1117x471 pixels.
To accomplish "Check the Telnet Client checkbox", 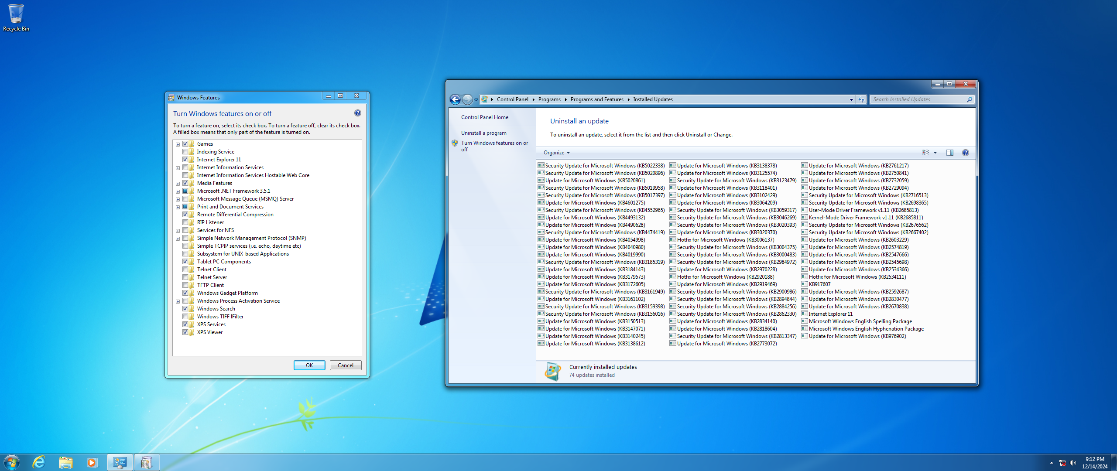I will point(185,270).
